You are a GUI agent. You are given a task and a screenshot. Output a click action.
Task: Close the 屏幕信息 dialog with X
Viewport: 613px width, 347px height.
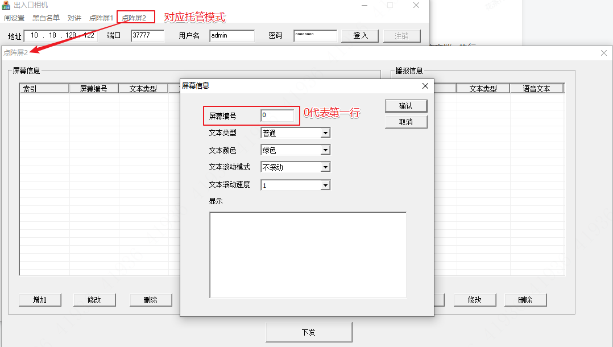tap(425, 86)
